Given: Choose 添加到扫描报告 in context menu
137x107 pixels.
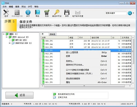Looking at the screenshot, I should click(85, 78).
